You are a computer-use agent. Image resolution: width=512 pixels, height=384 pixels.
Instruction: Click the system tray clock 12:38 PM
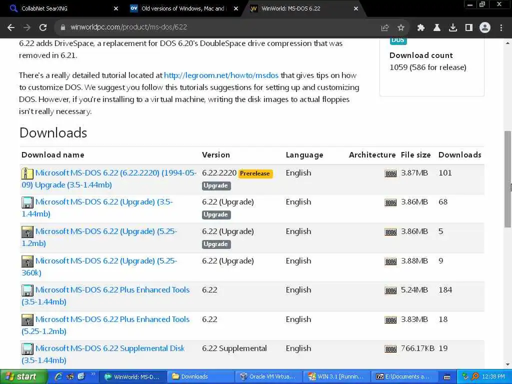[x=493, y=377]
